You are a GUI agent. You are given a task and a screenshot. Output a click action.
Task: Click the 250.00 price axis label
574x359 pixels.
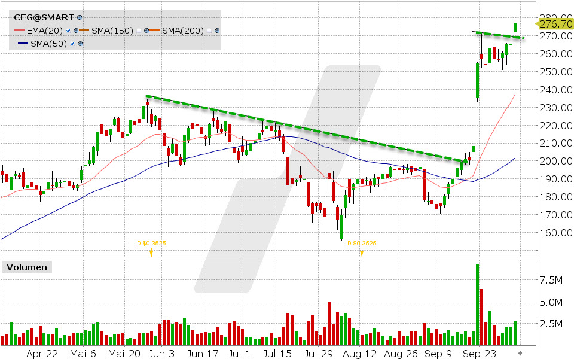[556, 72]
